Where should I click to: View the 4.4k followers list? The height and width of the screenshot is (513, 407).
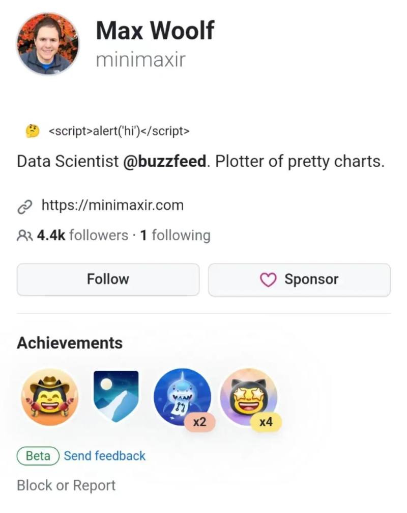click(x=82, y=236)
